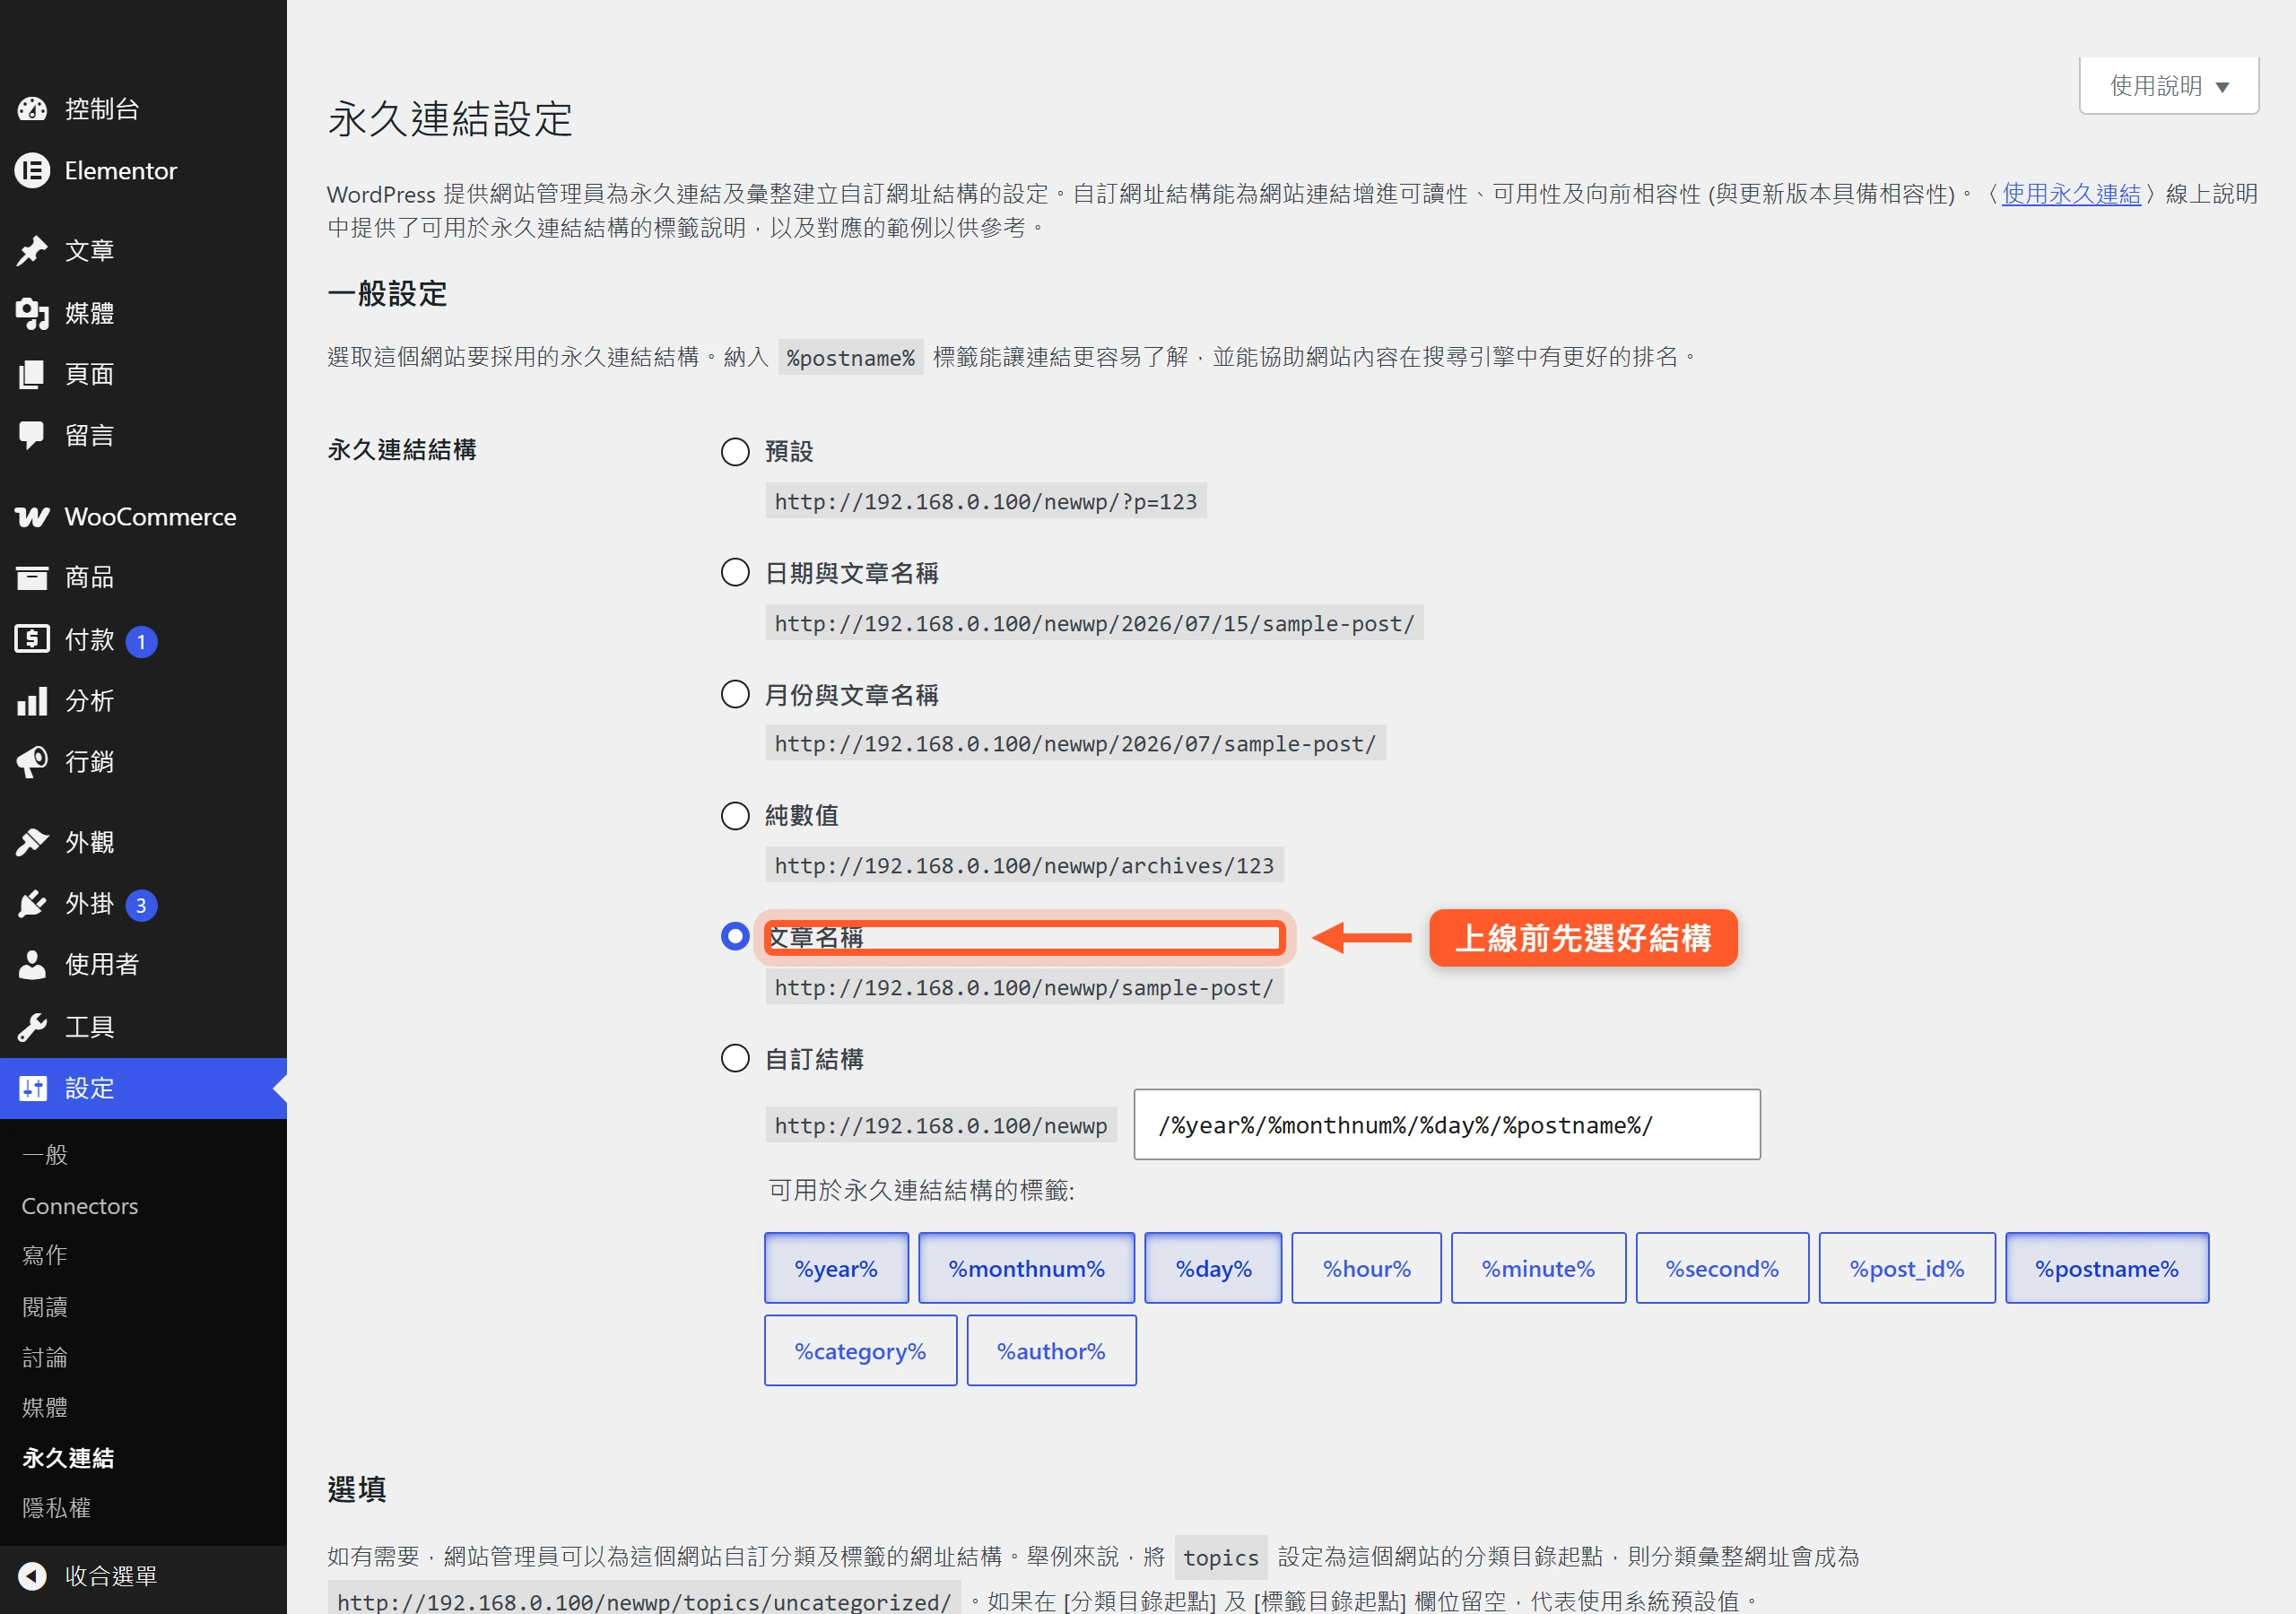Focus the custom structure input field

point(1447,1125)
